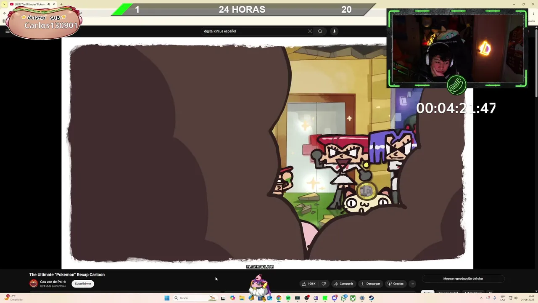Open File Explorer from the taskbar
The height and width of the screenshot is (303, 538).
pos(242,298)
